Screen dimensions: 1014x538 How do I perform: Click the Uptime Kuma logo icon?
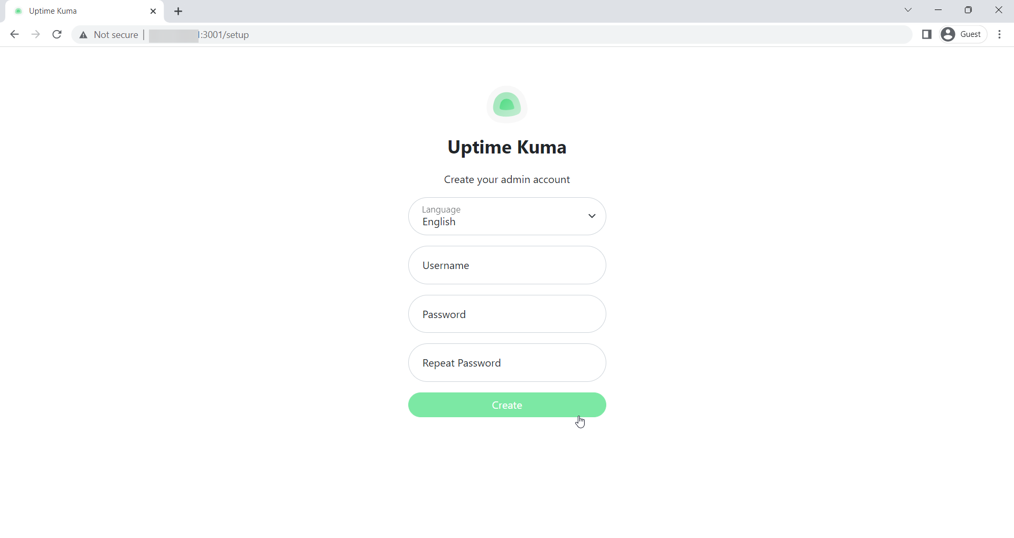coord(507,104)
